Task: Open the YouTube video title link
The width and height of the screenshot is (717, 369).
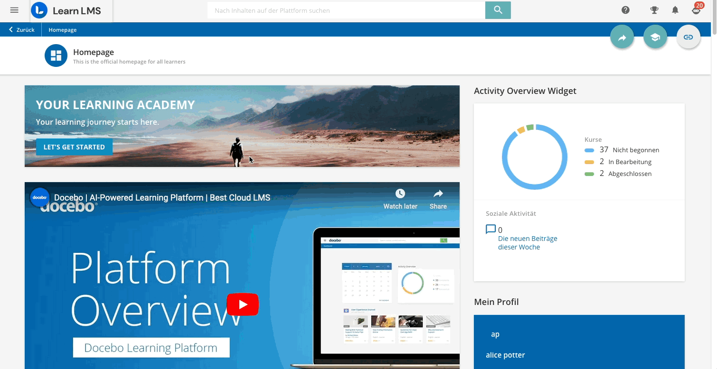Action: (x=162, y=197)
